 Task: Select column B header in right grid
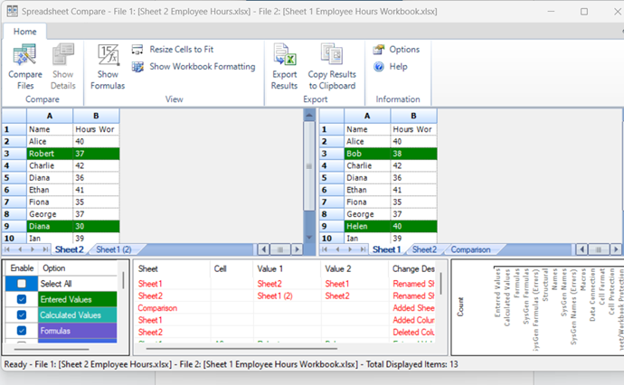click(413, 116)
